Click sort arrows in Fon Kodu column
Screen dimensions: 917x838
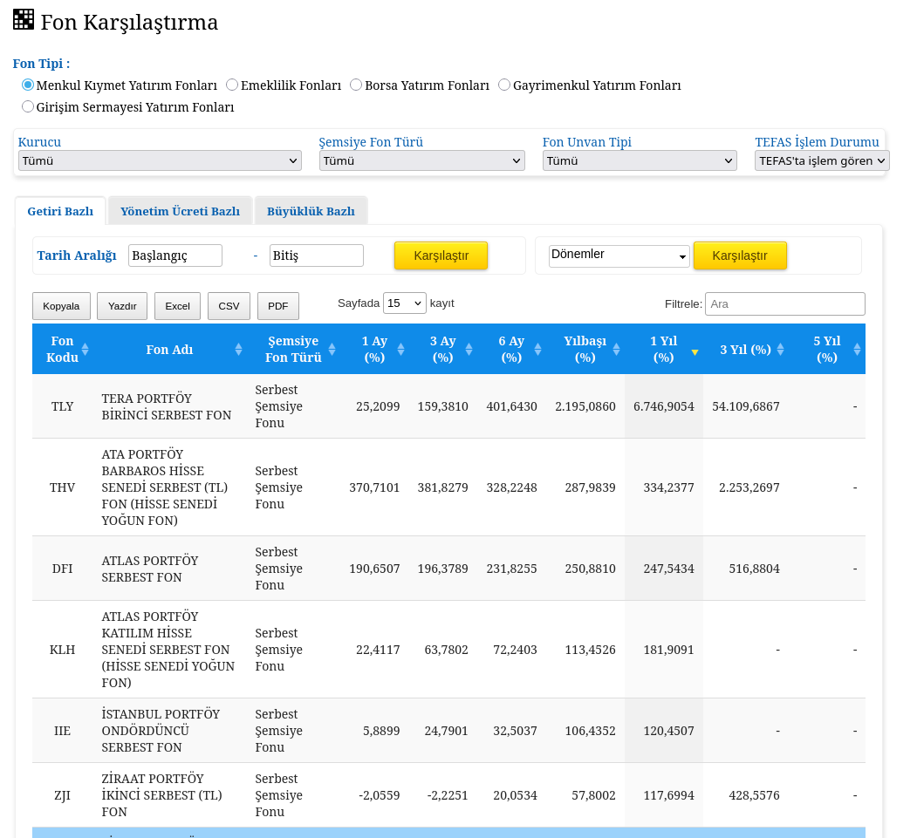pos(85,349)
